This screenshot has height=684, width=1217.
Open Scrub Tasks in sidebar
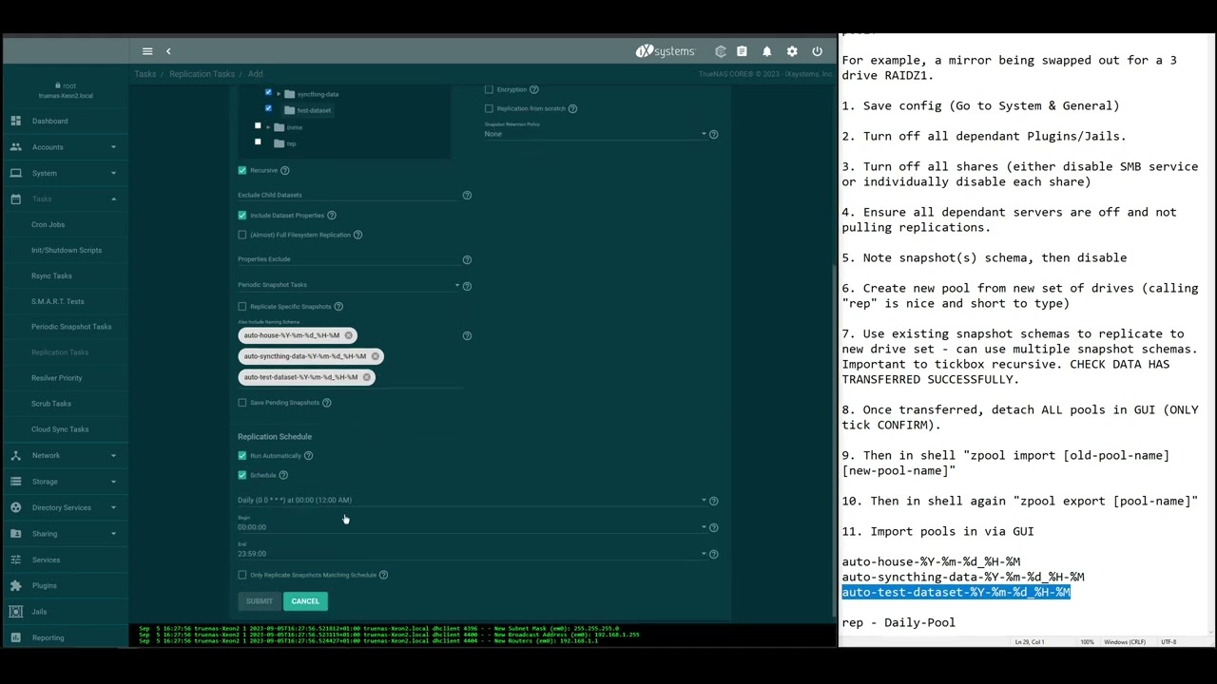click(51, 404)
